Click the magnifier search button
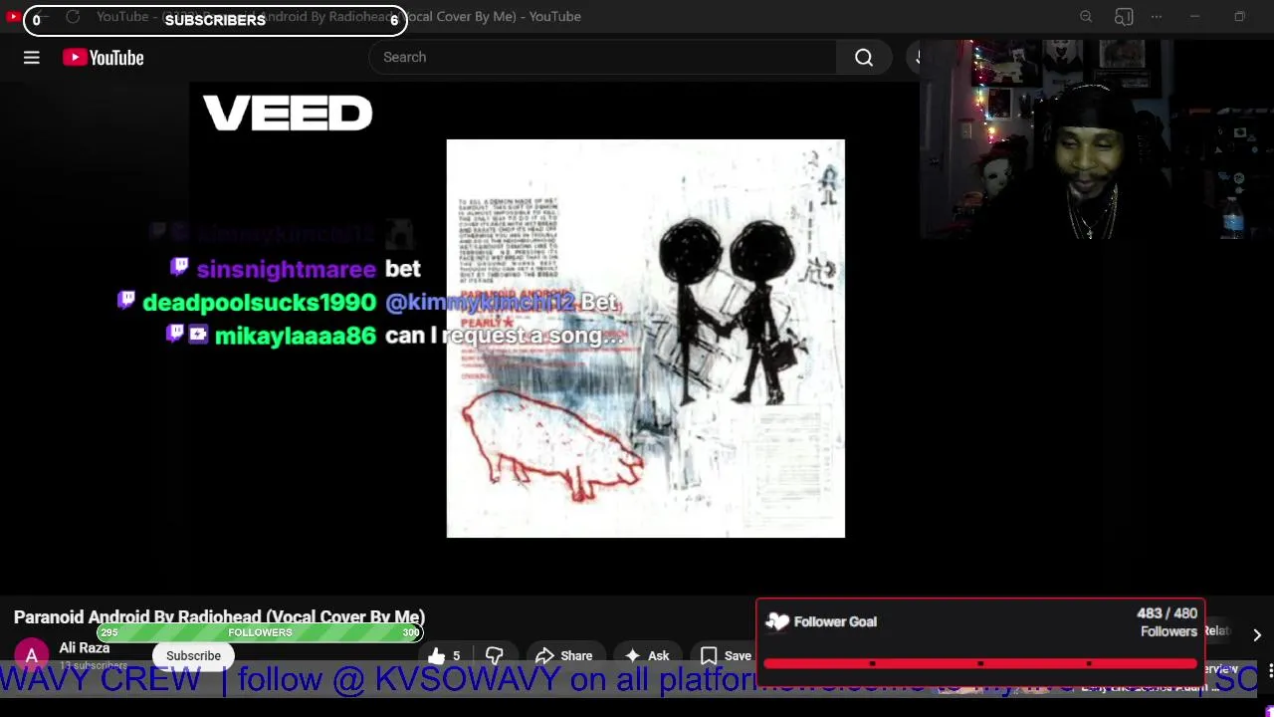 [864, 58]
